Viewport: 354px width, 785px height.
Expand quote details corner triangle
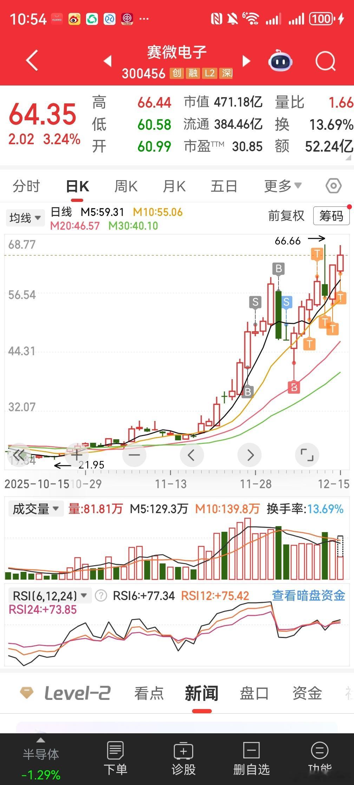[348, 157]
